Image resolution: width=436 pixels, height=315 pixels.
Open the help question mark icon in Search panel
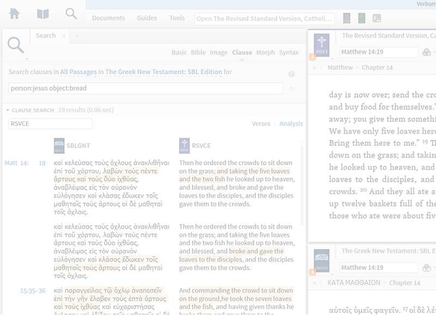tap(291, 74)
